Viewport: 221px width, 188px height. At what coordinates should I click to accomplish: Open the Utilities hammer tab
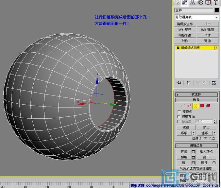tap(216, 3)
